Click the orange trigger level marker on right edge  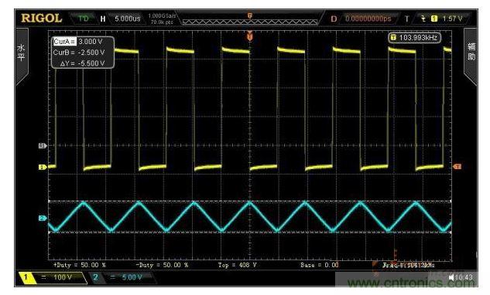(457, 167)
